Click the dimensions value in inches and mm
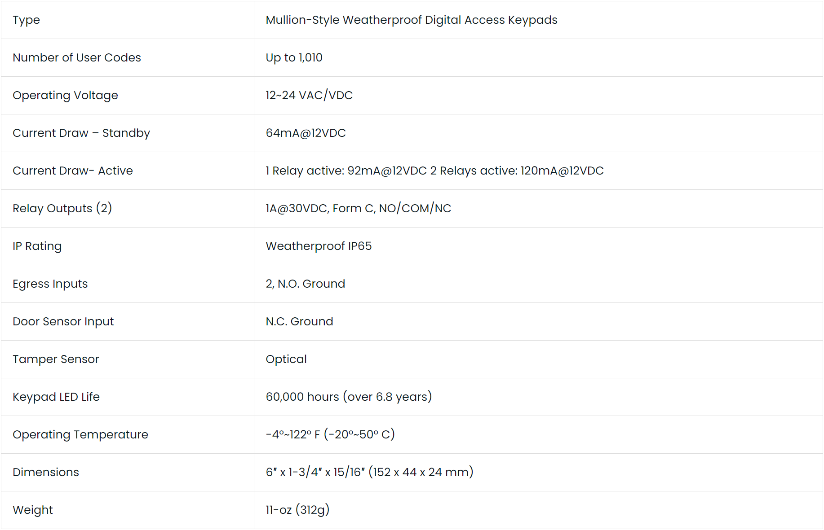This screenshot has height=530, width=824. [369, 473]
